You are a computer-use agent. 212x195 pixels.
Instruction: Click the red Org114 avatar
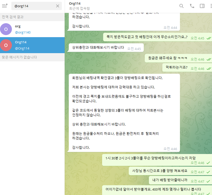point(6,45)
